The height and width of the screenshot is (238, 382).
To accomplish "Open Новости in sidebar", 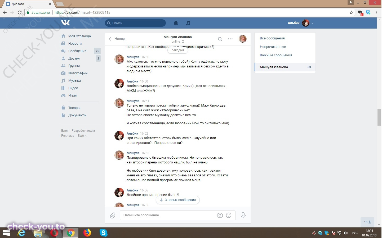I will [x=75, y=44].
